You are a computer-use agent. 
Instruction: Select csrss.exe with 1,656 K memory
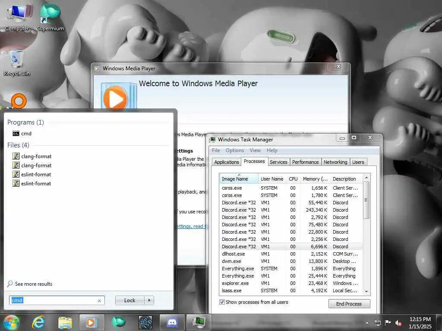(x=291, y=188)
